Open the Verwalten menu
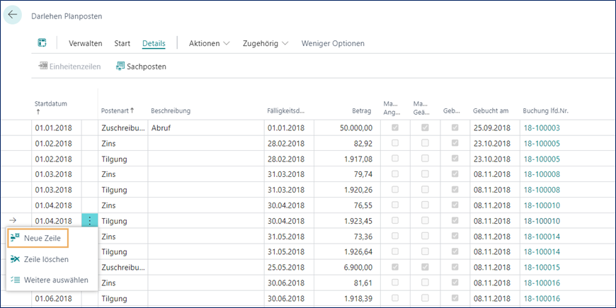 (x=86, y=43)
